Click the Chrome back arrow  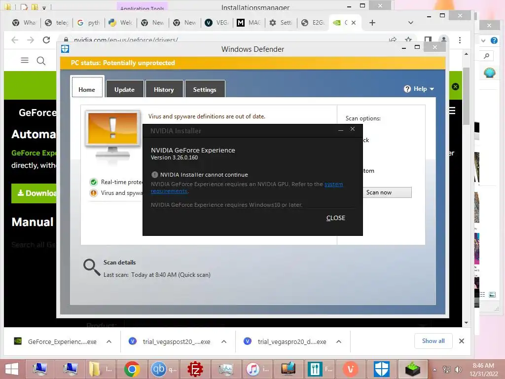(15, 40)
